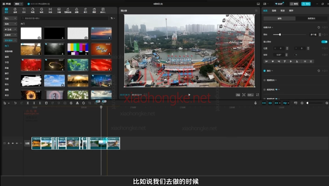This screenshot has width=329, height=186.
Task: Switch to the Picture (画面) properties tab
Action: pos(266,11)
